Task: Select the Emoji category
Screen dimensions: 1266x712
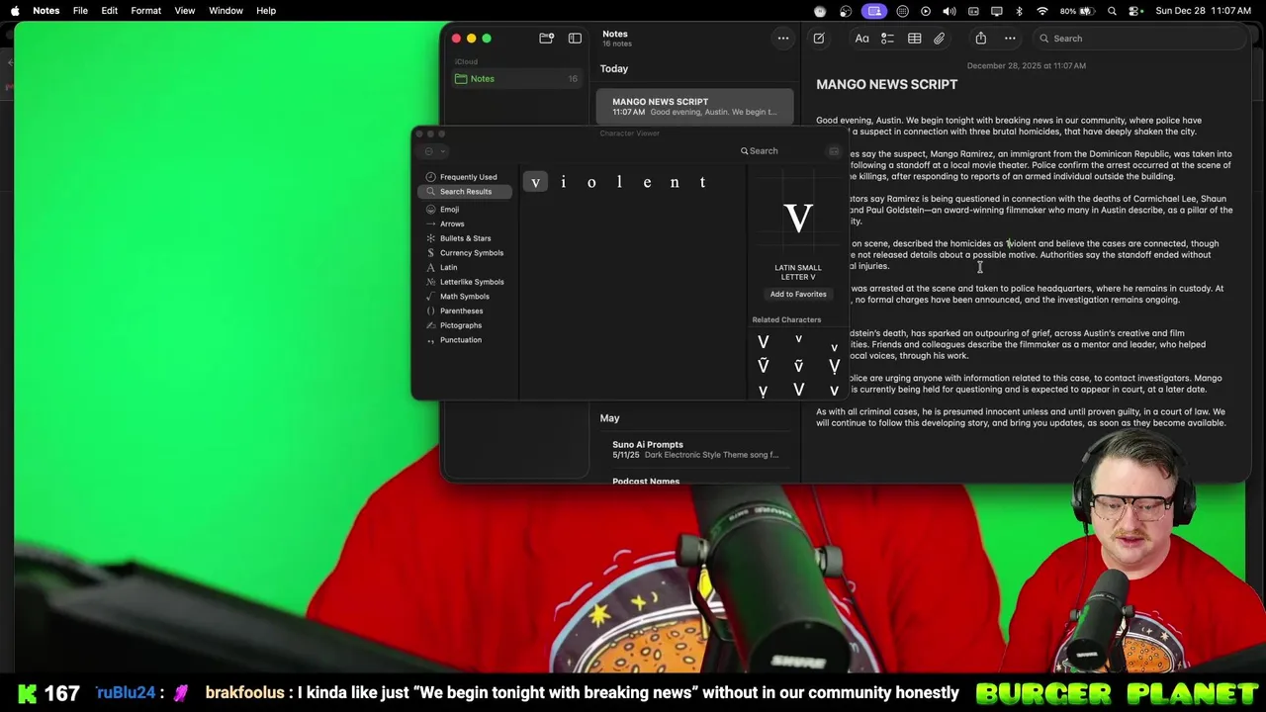Action: 465,210
